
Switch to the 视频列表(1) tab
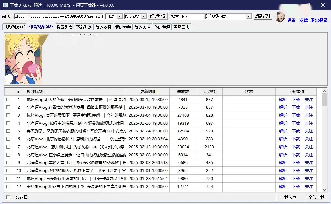click(15, 27)
